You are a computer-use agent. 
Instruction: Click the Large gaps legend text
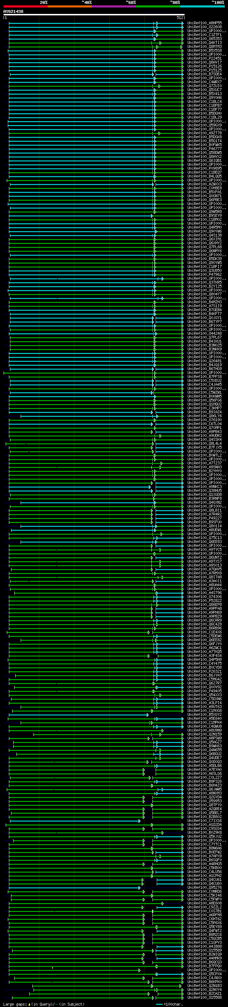[x=44, y=1004]
